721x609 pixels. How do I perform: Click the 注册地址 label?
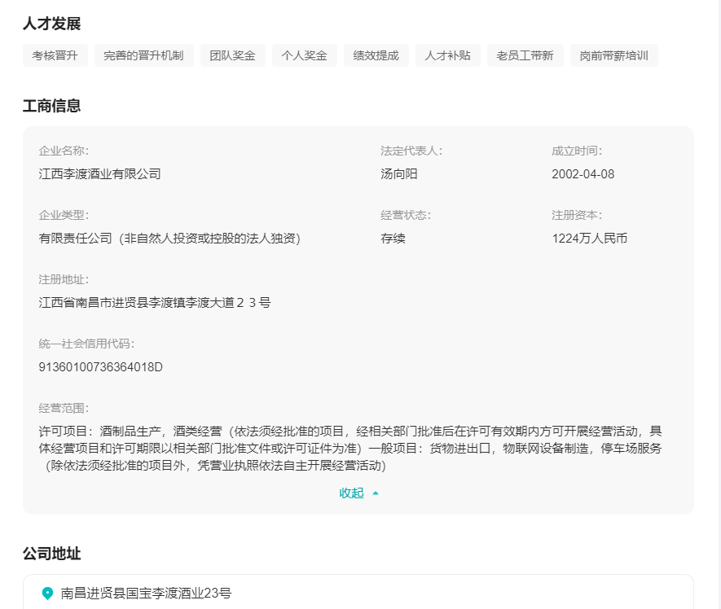coord(64,279)
